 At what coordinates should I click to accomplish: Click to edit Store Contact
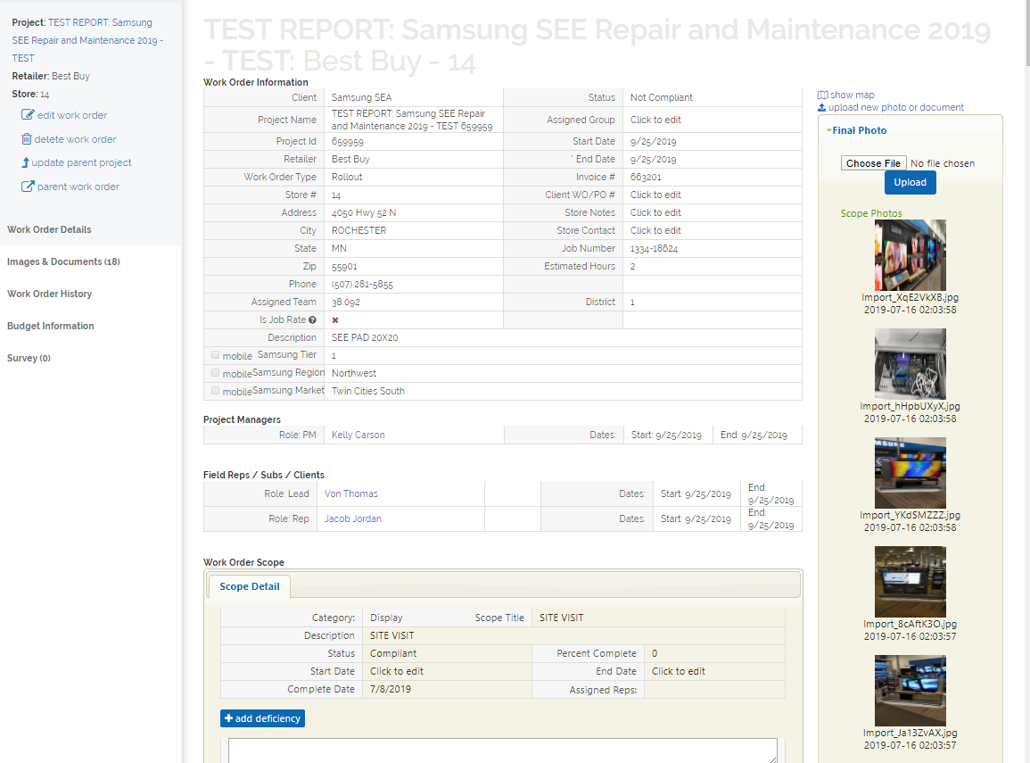click(655, 230)
